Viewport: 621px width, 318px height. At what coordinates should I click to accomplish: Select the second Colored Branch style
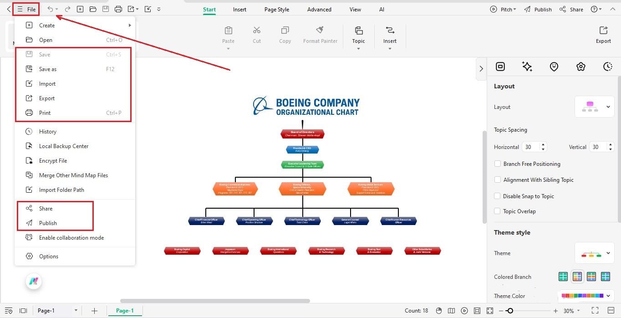(577, 277)
